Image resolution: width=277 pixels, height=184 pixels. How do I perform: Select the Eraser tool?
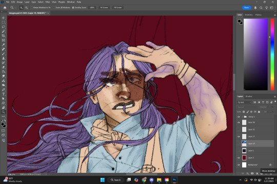click(x=4, y=67)
